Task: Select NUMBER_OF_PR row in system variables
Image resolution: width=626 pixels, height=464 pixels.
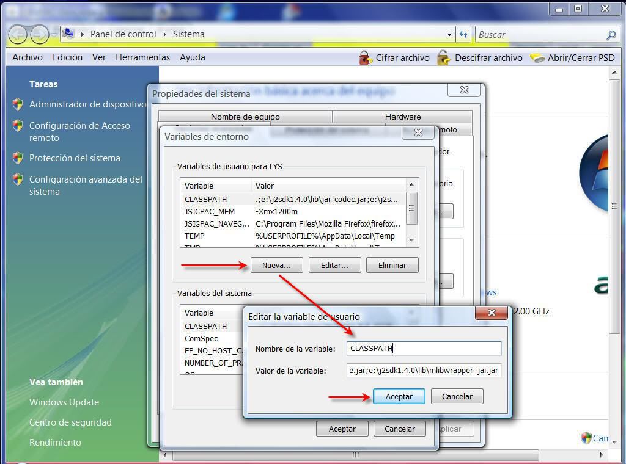Action: click(212, 363)
